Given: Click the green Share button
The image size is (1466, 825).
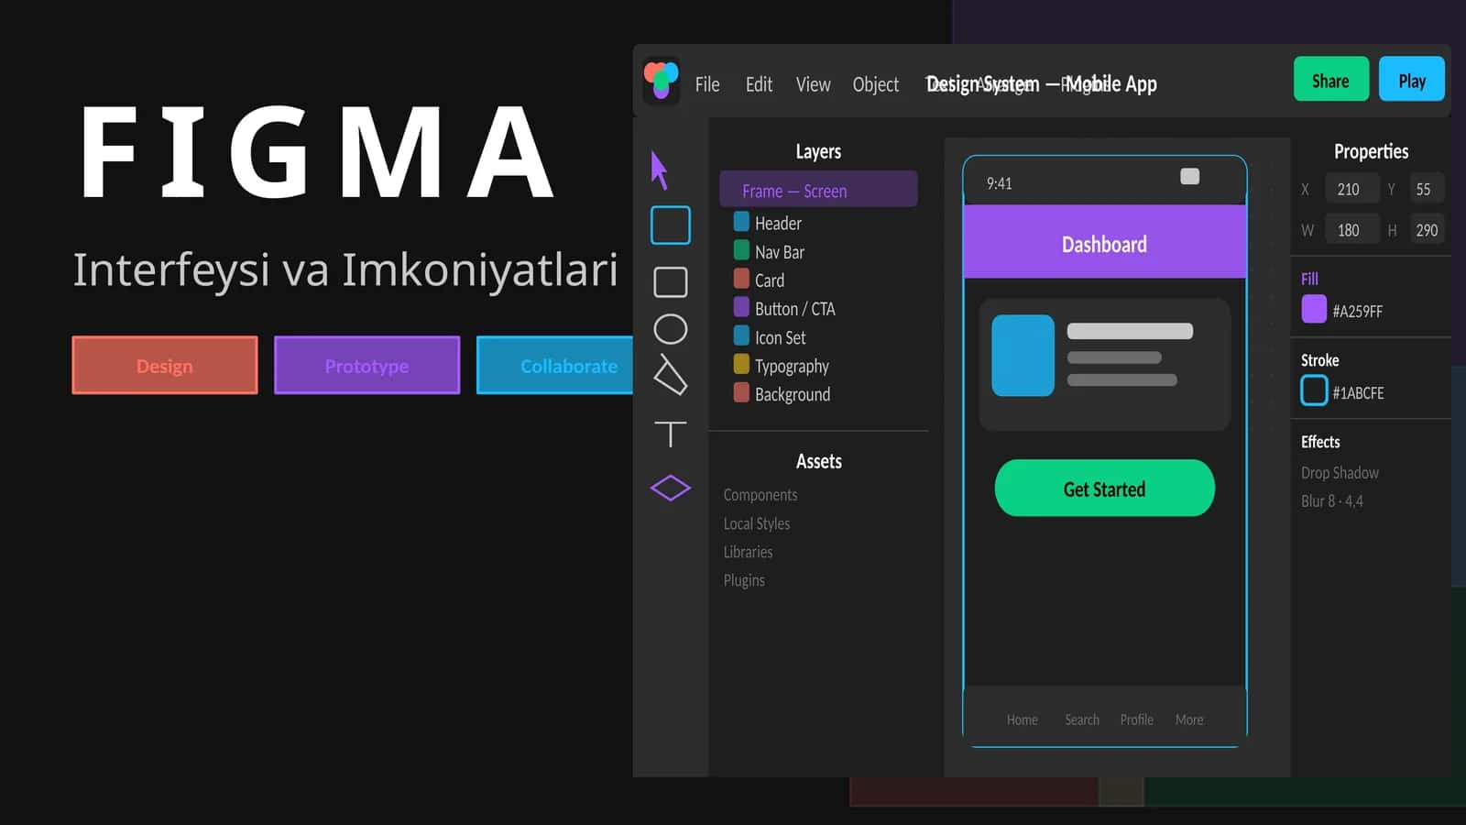Looking at the screenshot, I should coord(1331,79).
